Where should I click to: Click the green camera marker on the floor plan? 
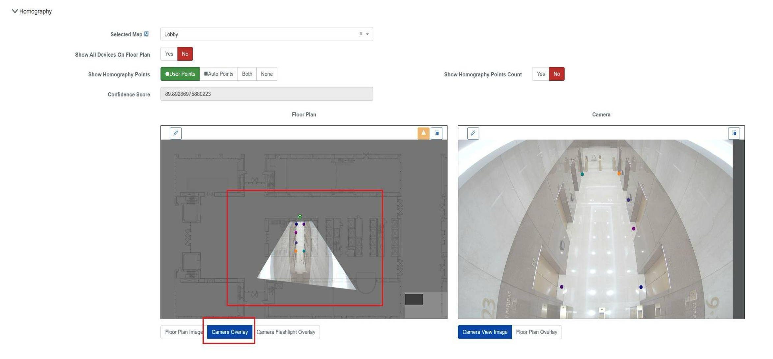300,217
